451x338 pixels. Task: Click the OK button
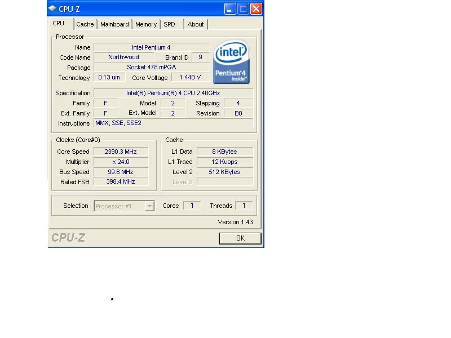240,238
